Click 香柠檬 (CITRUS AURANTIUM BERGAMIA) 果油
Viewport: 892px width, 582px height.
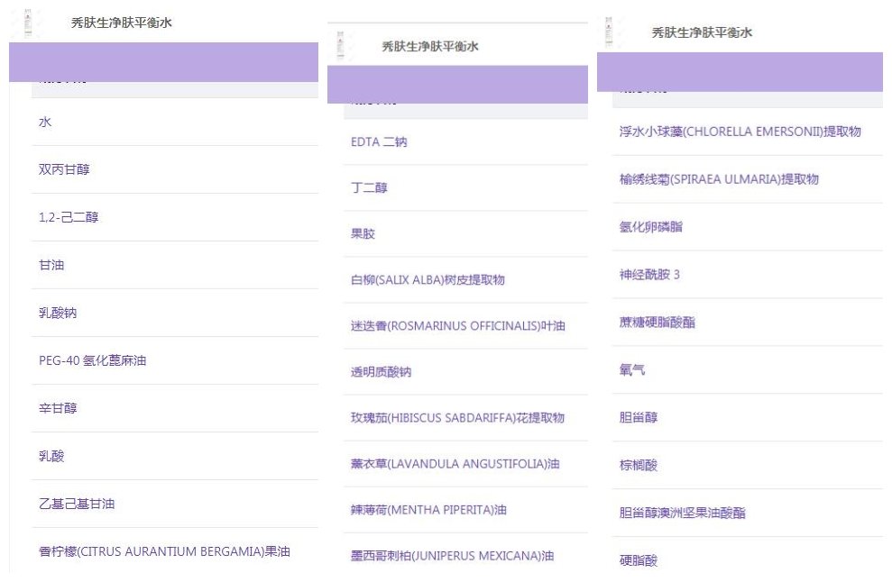164,551
